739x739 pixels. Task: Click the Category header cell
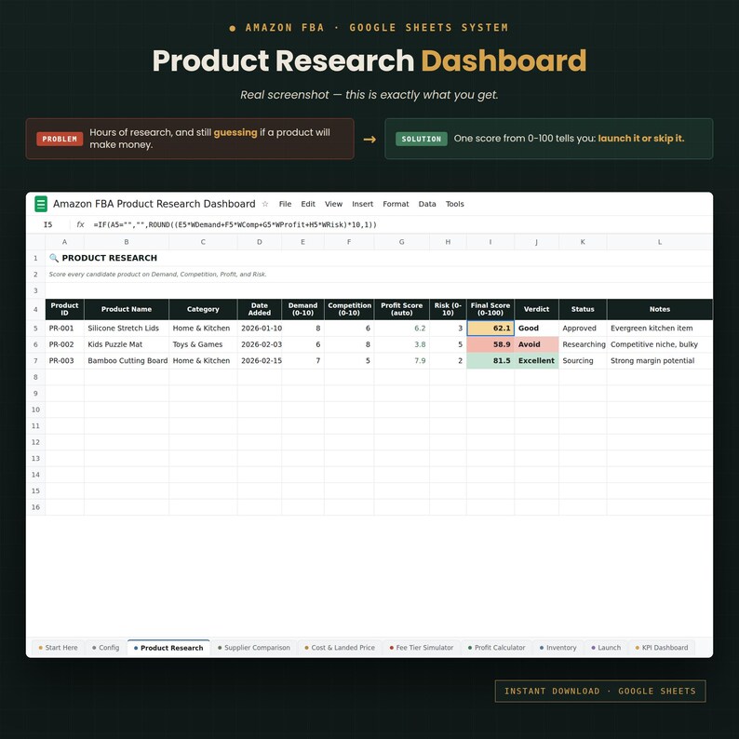[x=203, y=309]
